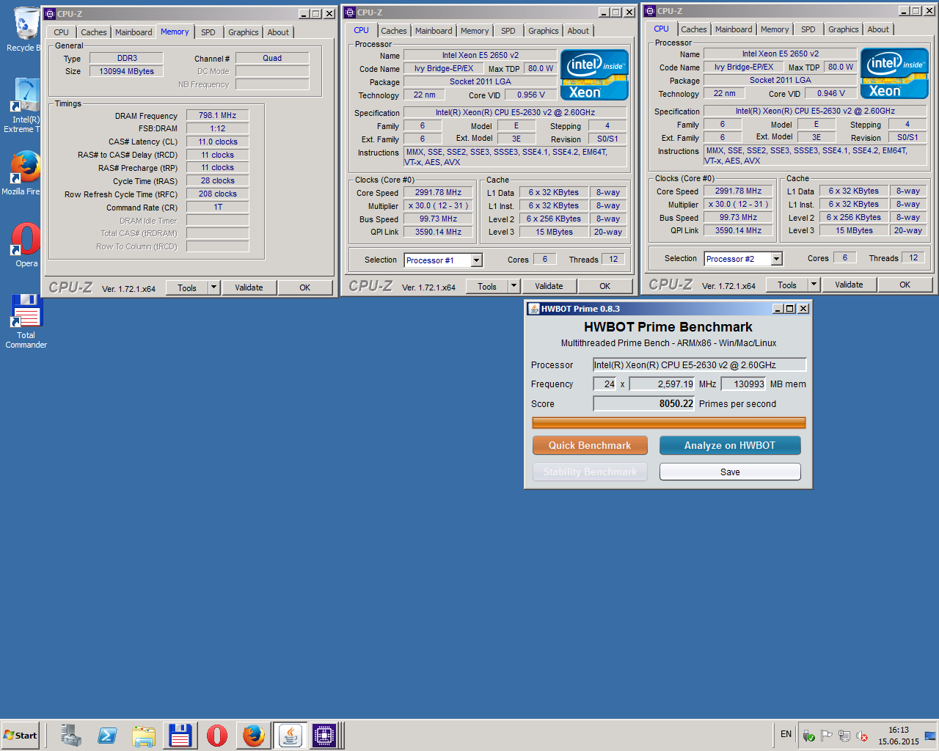The image size is (939, 751).
Task: Open Firefox from the taskbar
Action: tap(254, 736)
